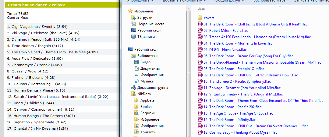Click track 14 Canyon / Cosmos

coord(41,109)
